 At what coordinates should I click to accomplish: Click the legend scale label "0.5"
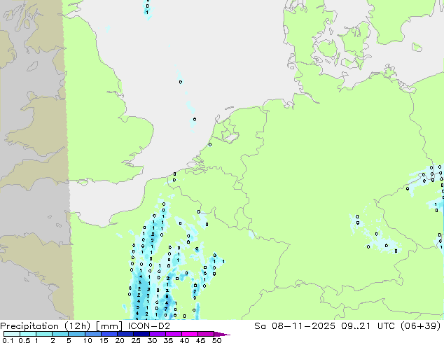tap(24, 340)
